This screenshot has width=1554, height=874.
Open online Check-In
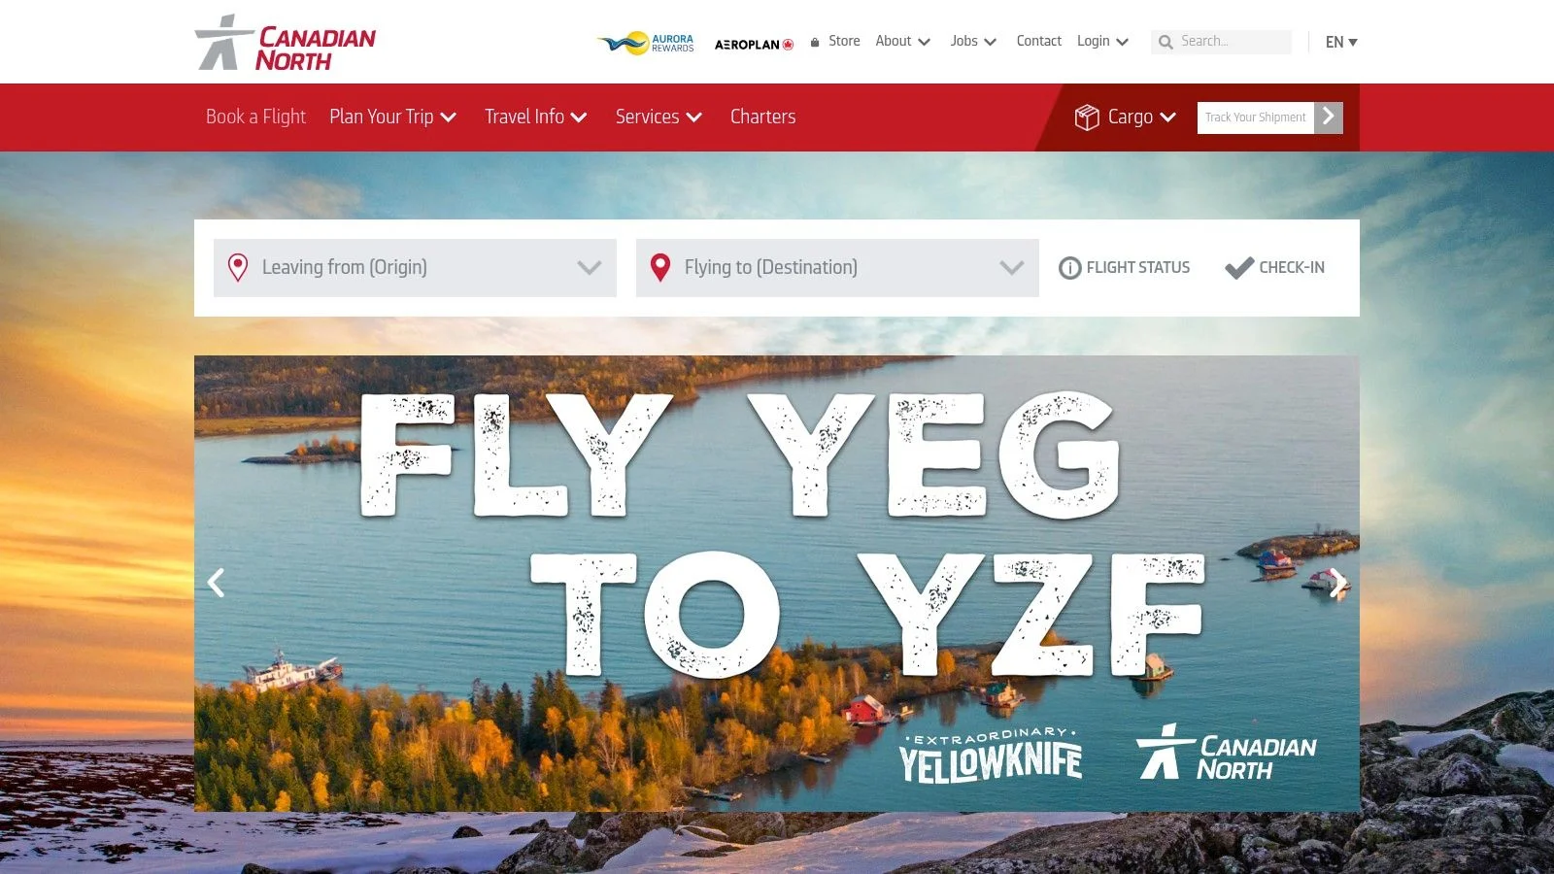[1274, 268]
